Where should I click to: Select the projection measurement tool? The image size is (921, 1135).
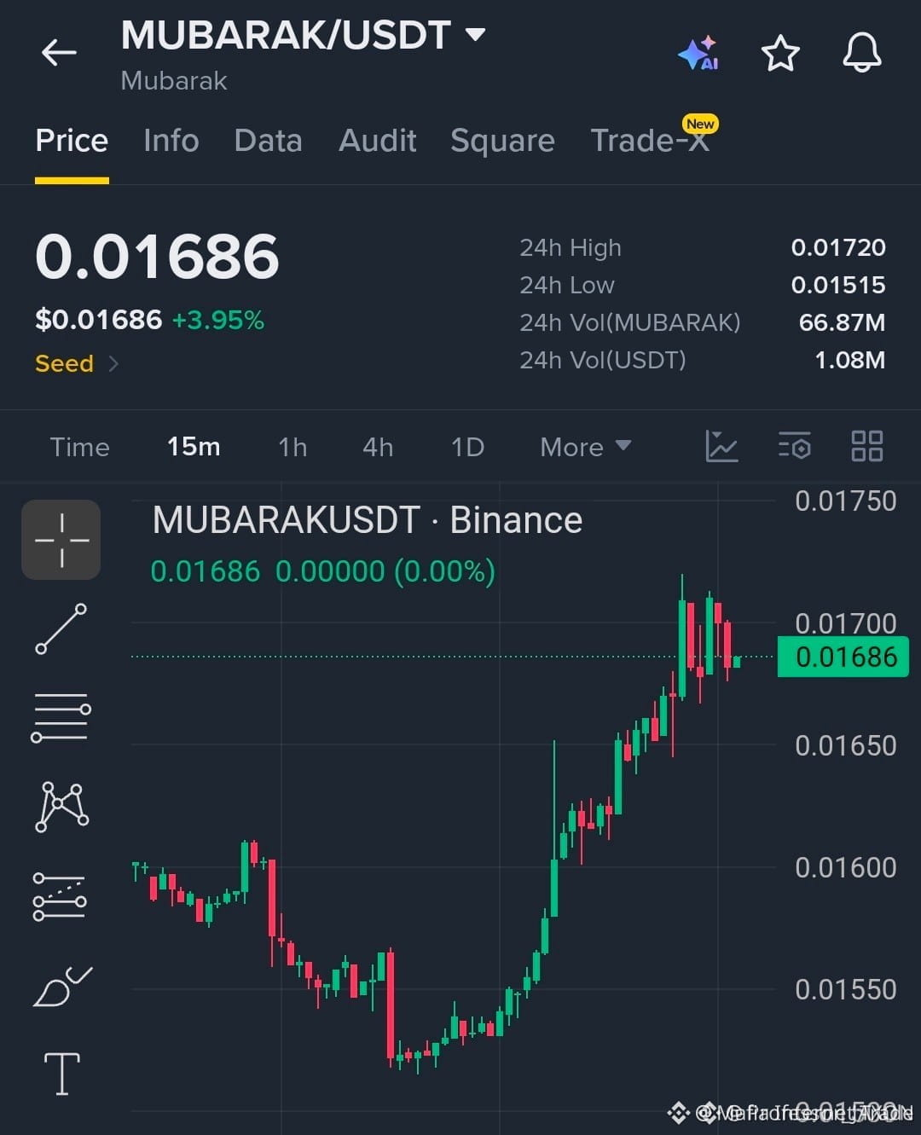pos(60,897)
